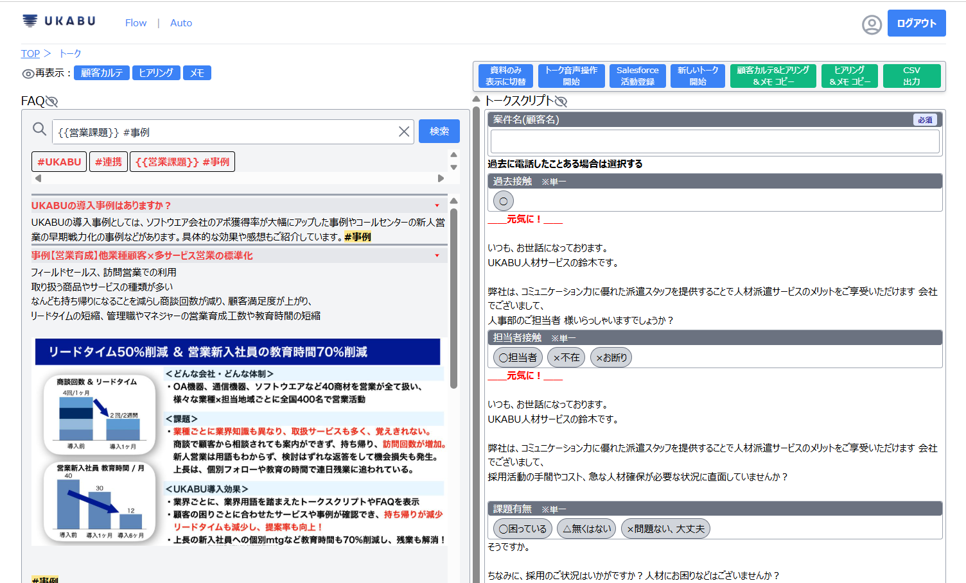Click the 必須 badge on 案件名
Image resolution: width=966 pixels, height=583 pixels.
click(x=925, y=120)
